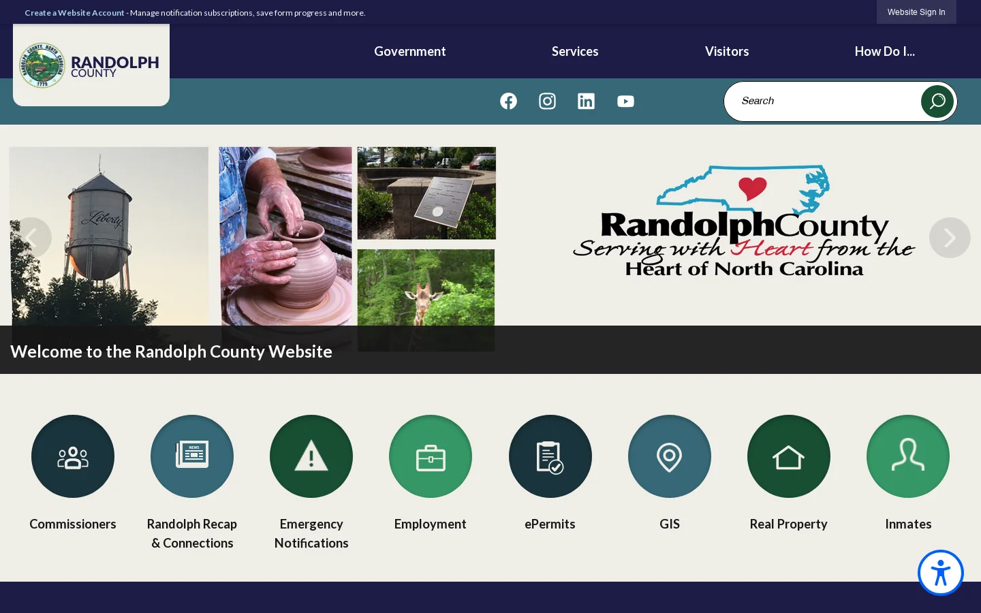Open the accessibility options widget

click(x=941, y=573)
